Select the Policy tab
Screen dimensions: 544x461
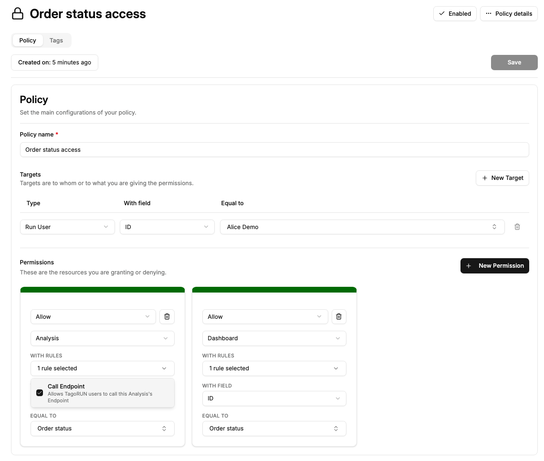click(x=28, y=41)
